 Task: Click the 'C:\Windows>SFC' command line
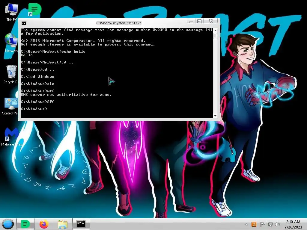tap(37, 102)
